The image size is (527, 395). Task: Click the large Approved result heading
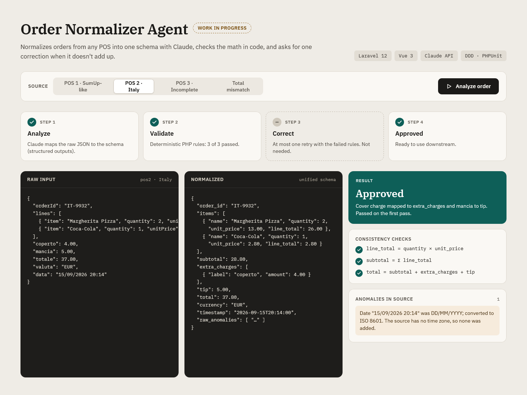click(x=380, y=193)
